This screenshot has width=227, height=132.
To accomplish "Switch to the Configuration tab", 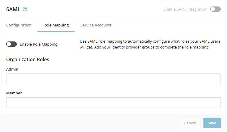I will coord(19,25).
